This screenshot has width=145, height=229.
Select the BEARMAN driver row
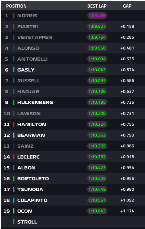[x=73, y=135]
